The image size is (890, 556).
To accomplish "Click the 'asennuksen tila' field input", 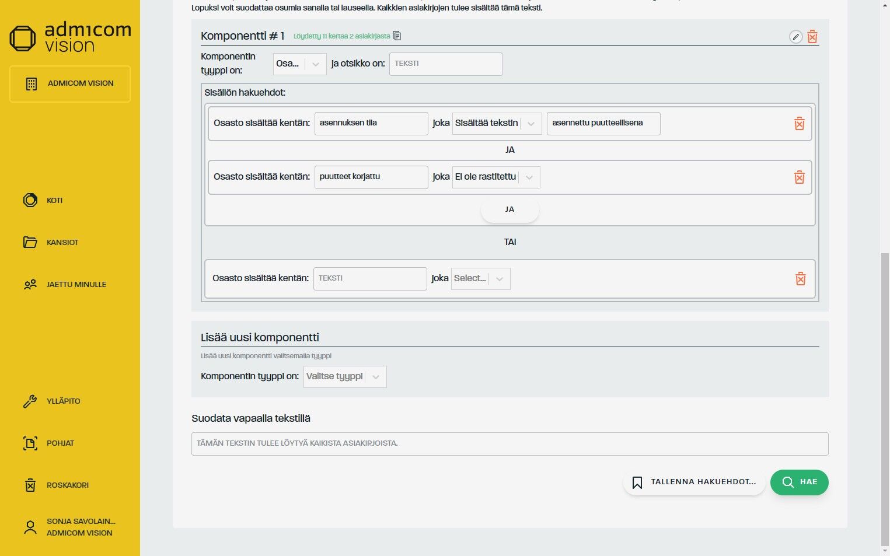I will coord(371,123).
